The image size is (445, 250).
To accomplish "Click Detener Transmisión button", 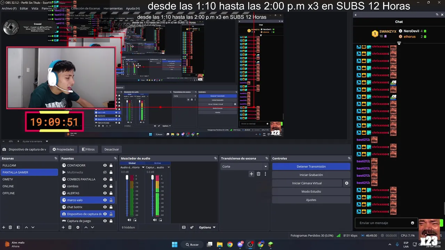I will click(311, 167).
